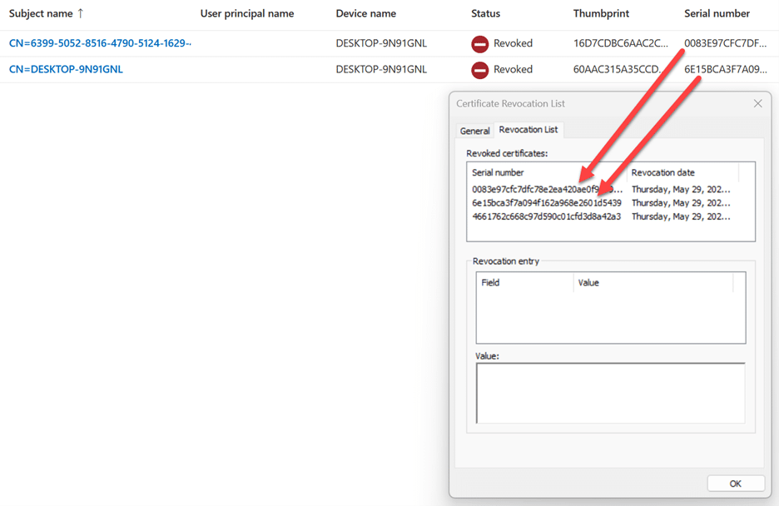Viewport: 779px width, 506px height.
Task: Sort by the Serial number column header
Action: pyautogui.click(x=717, y=13)
